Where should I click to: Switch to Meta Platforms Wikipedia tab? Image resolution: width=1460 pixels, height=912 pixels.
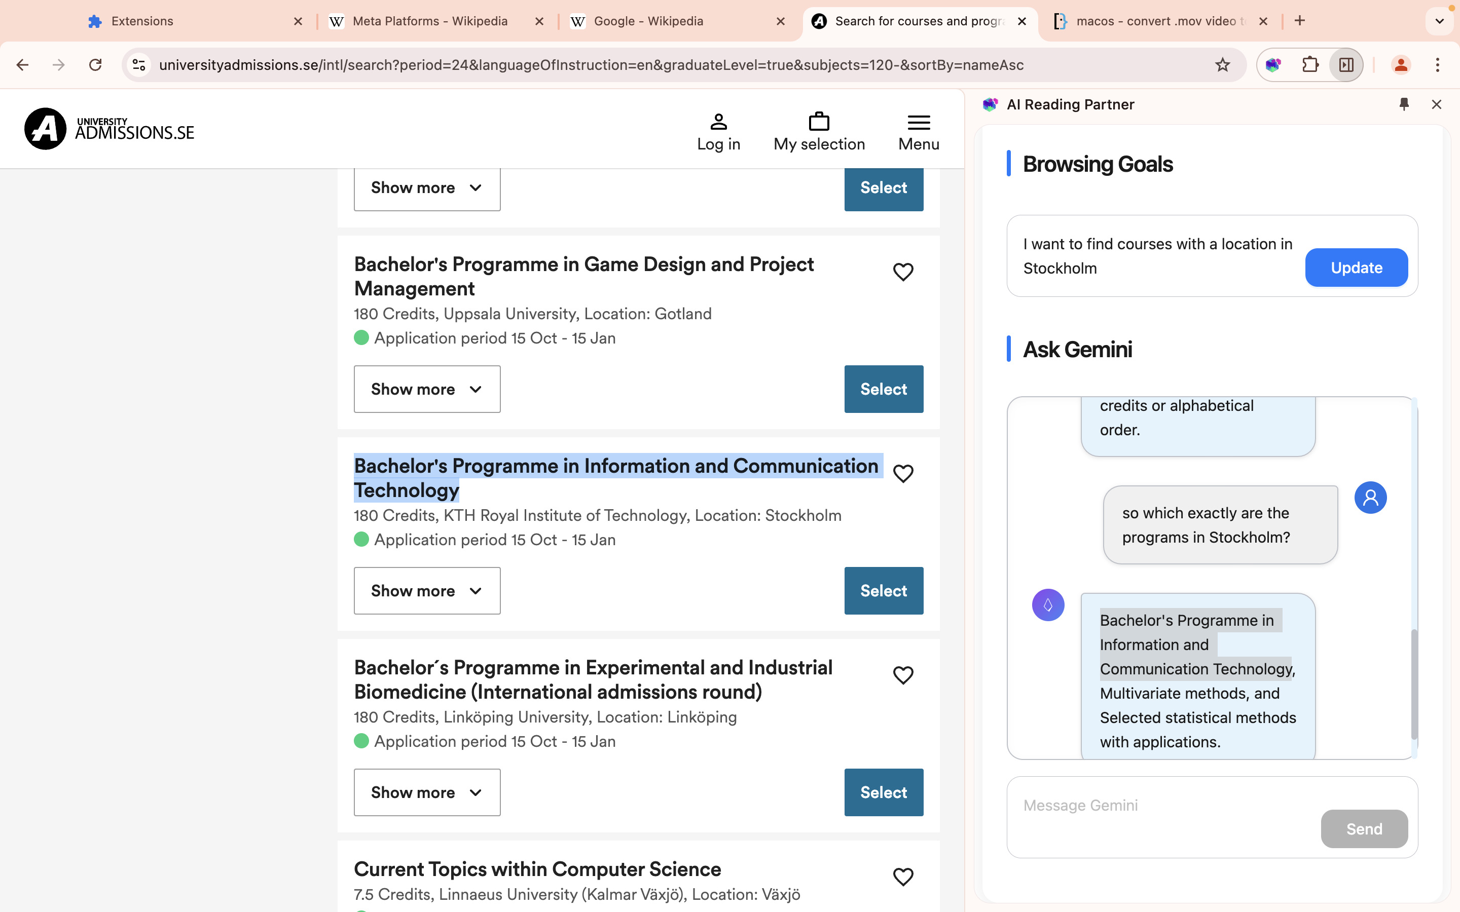429,21
